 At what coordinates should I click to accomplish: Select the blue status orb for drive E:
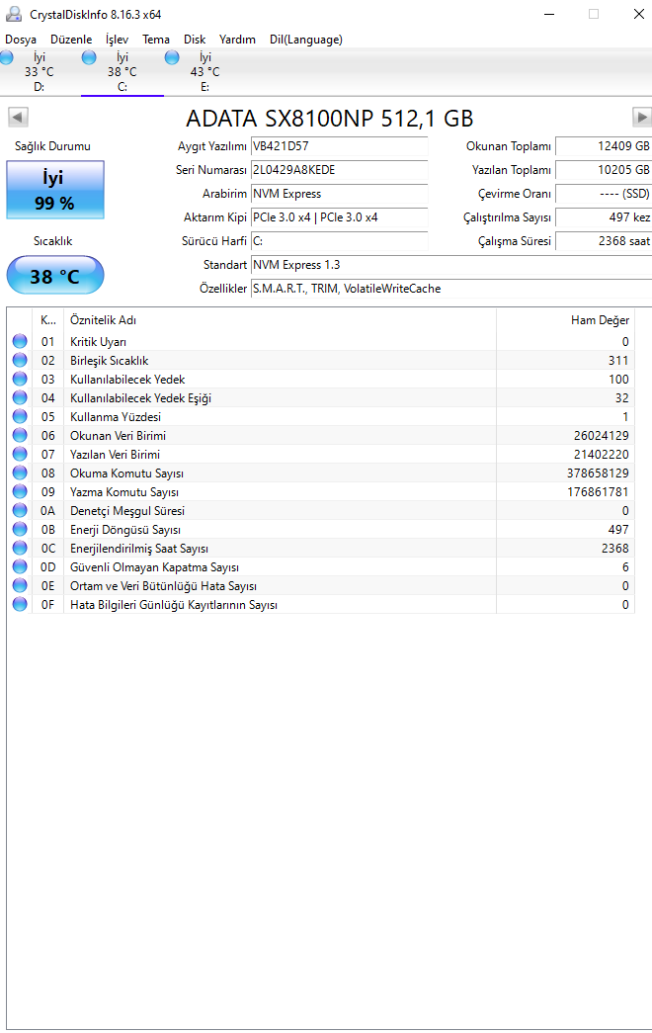coord(172,58)
